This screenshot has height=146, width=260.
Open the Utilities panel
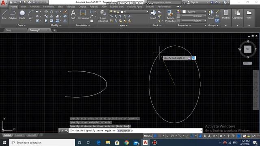(226, 15)
